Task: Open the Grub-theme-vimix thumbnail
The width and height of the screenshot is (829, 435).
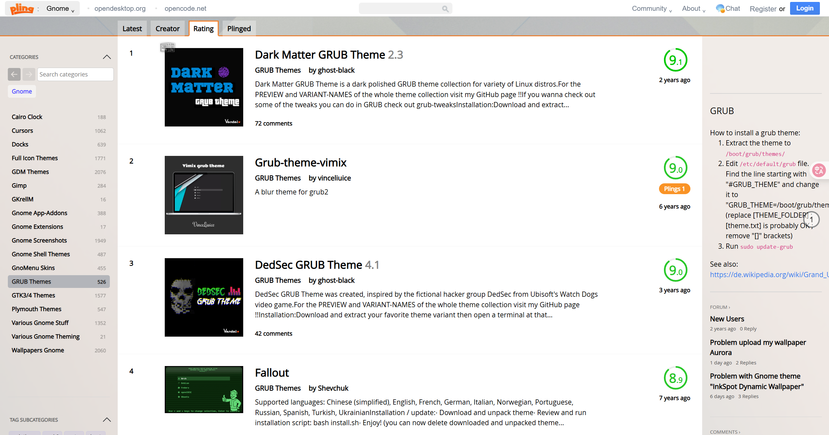Action: [x=204, y=195]
